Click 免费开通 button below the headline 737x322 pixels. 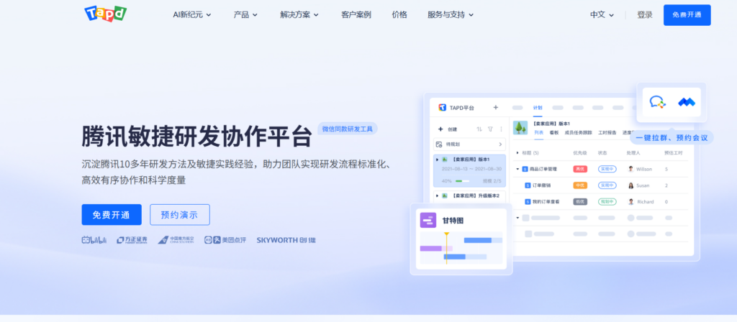coord(112,215)
